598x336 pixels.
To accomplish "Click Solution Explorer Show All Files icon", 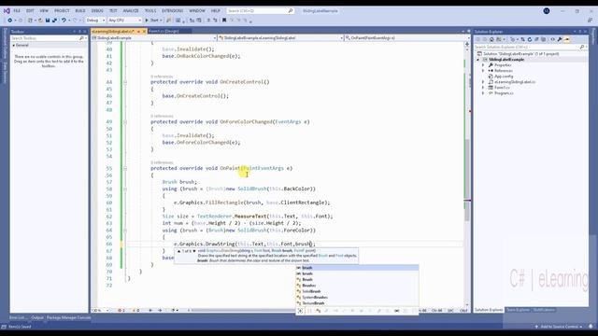I will point(544,39).
